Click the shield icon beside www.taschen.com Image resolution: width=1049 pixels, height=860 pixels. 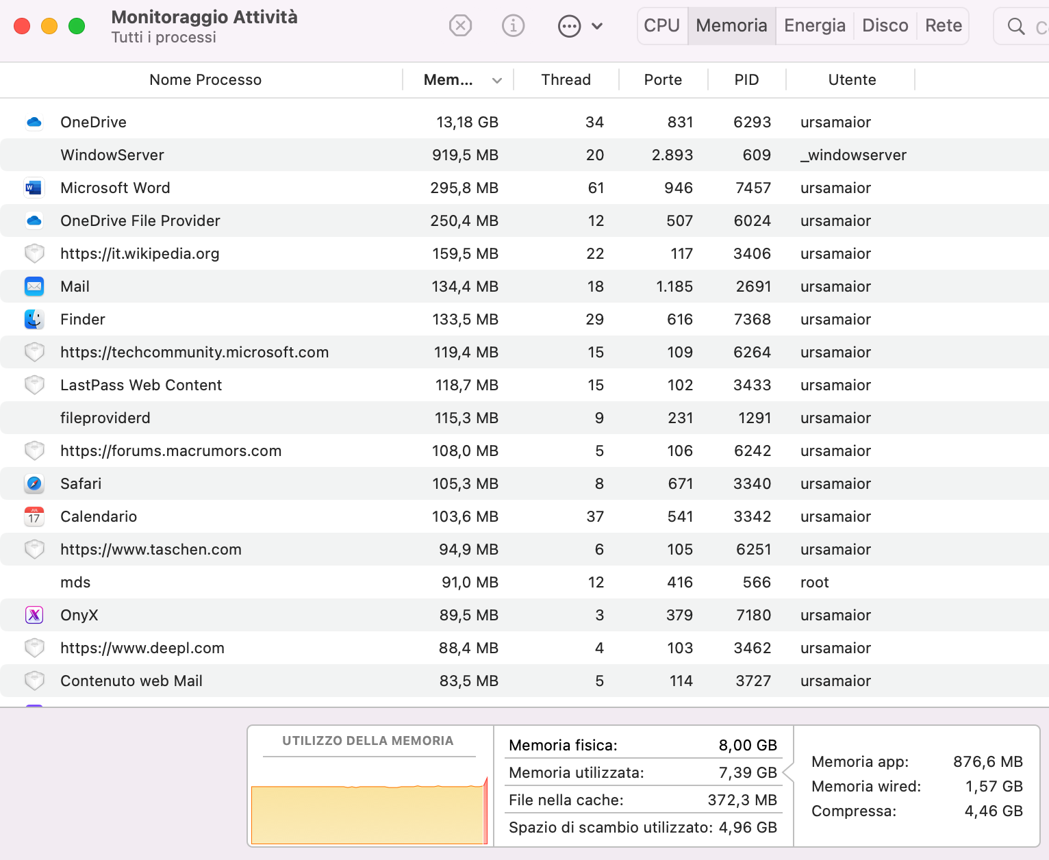[34, 549]
